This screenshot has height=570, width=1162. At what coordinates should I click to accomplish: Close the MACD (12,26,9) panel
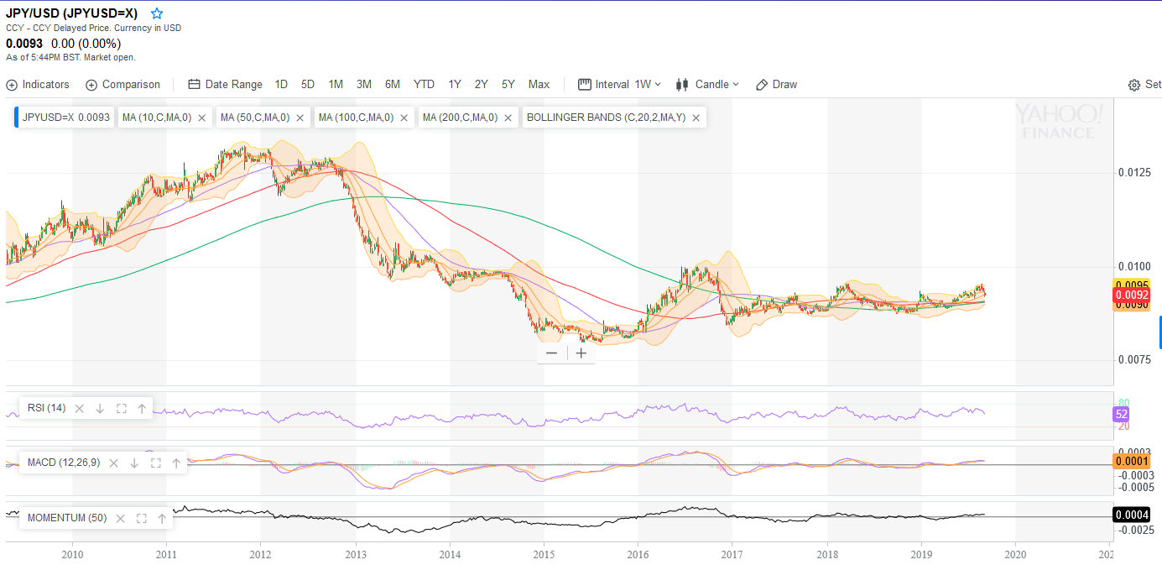[114, 463]
